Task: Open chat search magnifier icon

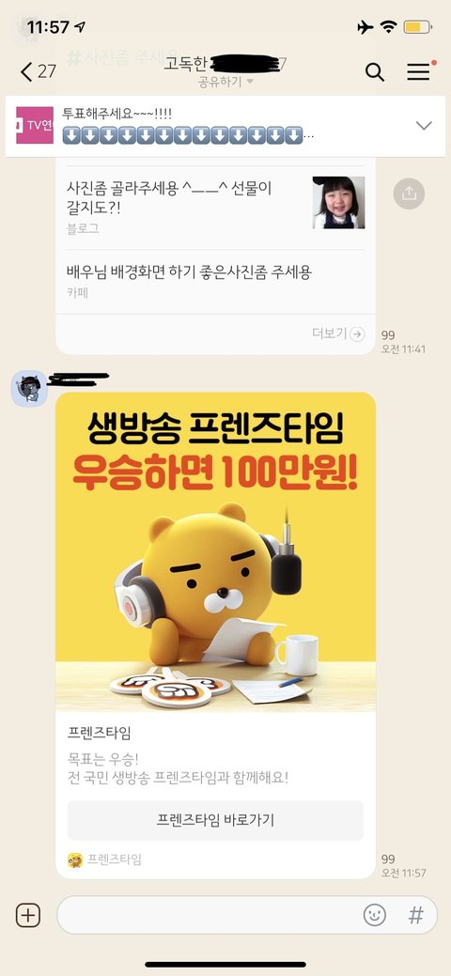Action: coord(374,72)
